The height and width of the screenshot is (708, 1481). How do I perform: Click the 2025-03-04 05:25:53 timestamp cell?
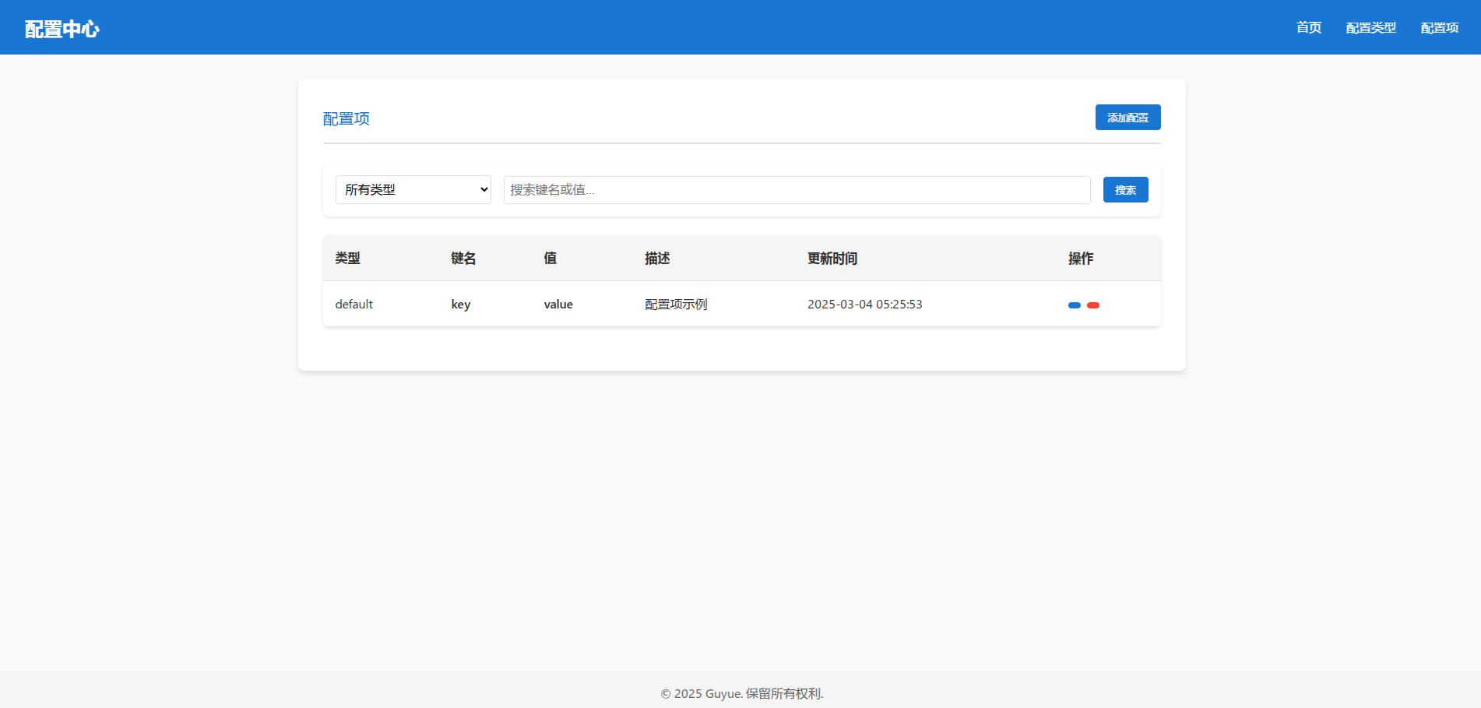point(864,305)
